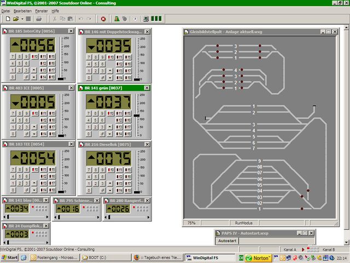Click the BR 24 Dampflok window icon
The image size is (350, 263).
coord(5,226)
